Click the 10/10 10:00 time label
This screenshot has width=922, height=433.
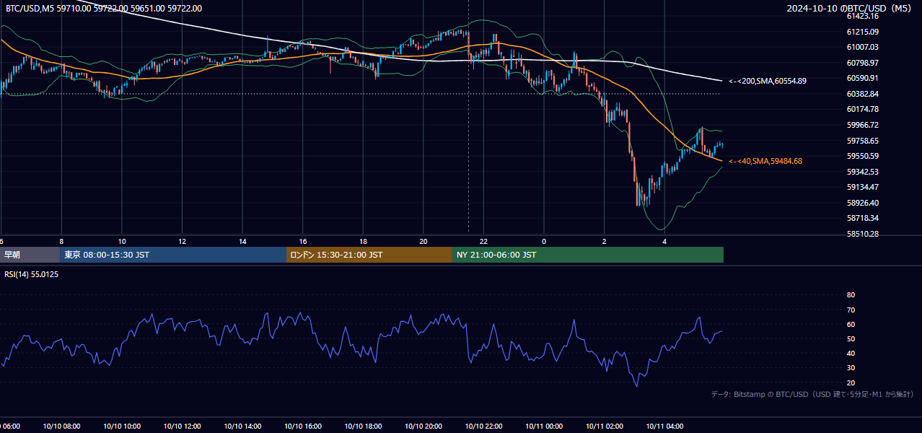point(121,427)
